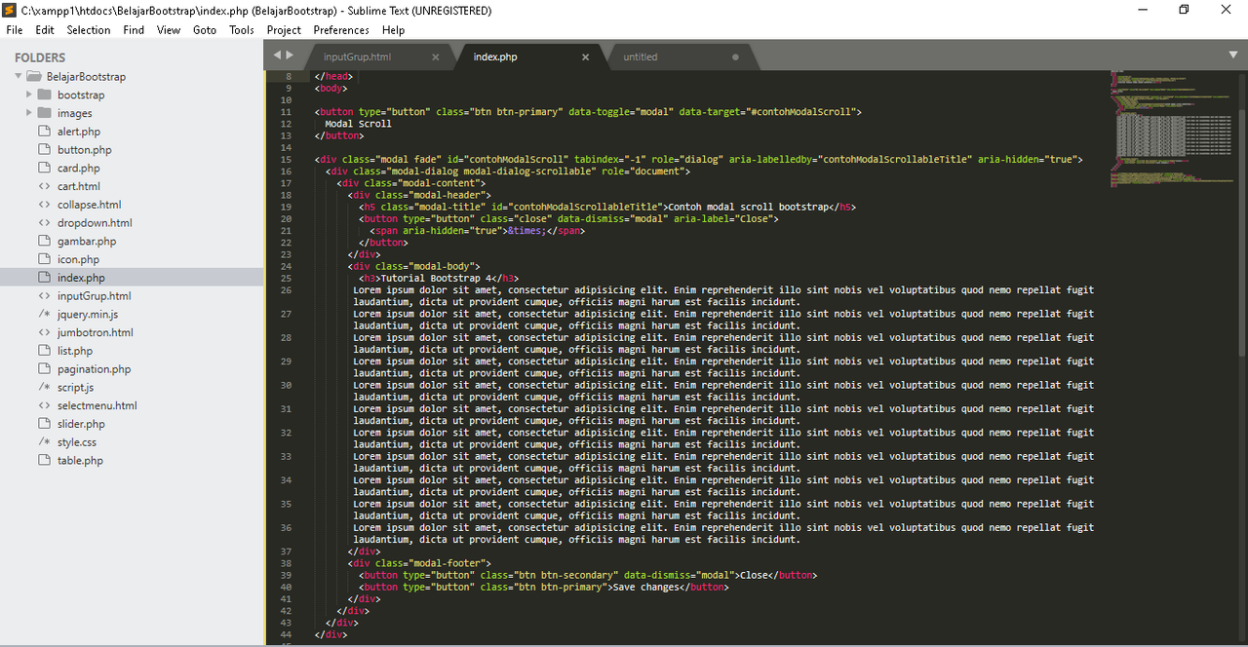Click the slider.php file icon
Image resolution: width=1248 pixels, height=647 pixels.
(44, 424)
